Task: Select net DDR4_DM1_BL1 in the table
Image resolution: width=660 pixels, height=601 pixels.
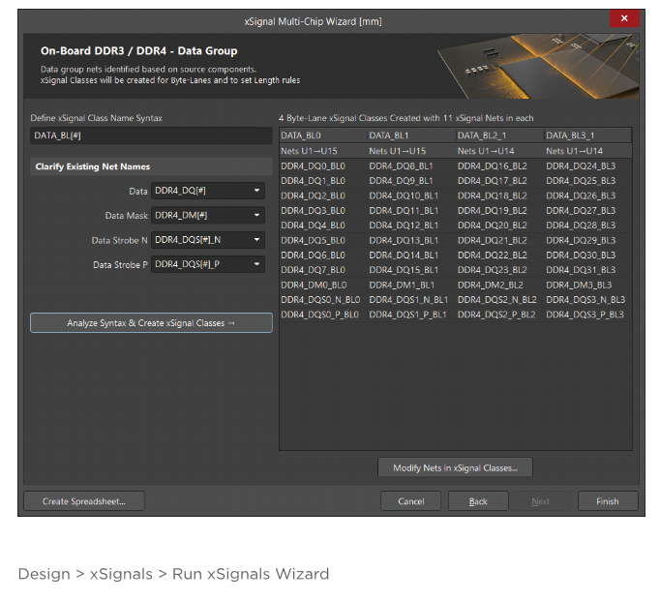Action: [401, 285]
